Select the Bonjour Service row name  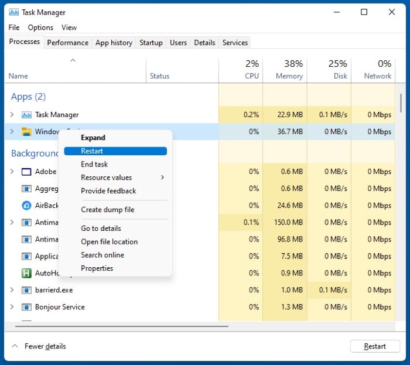click(x=60, y=307)
